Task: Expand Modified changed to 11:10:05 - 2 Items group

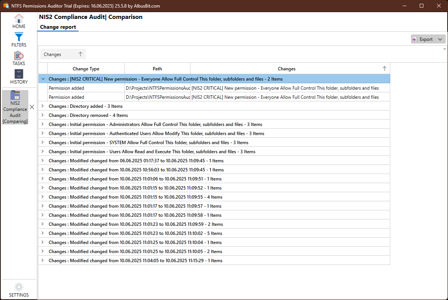Action: tap(43, 251)
